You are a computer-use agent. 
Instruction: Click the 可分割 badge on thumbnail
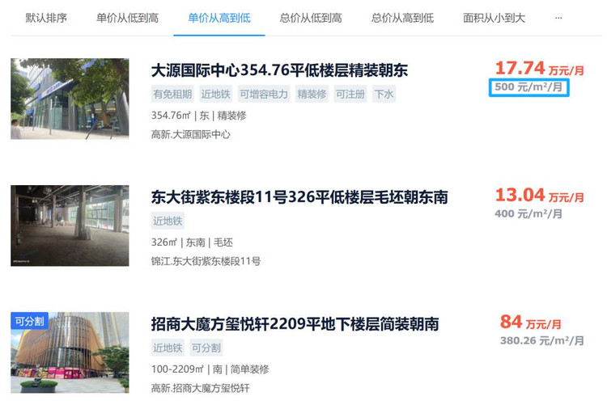(29, 321)
